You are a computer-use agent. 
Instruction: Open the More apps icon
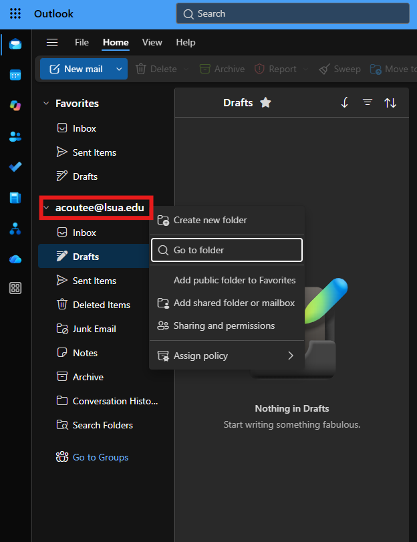click(x=15, y=288)
